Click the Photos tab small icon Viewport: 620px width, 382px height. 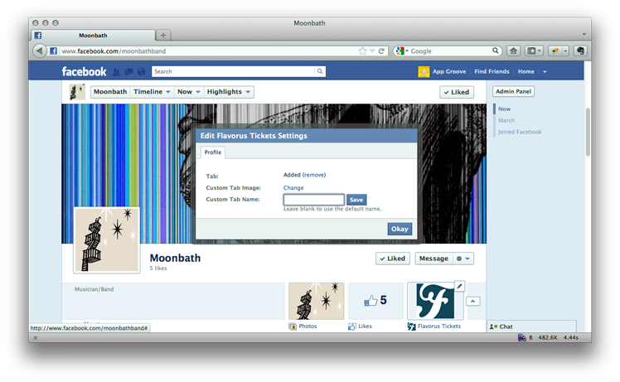[x=293, y=326]
